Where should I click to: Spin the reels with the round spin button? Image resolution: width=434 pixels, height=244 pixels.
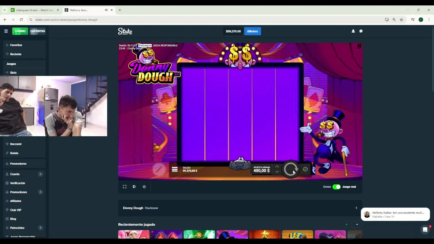tap(291, 169)
